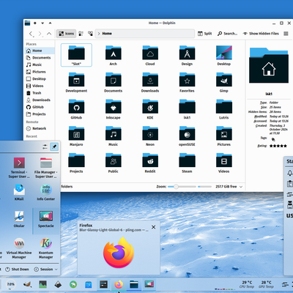
Task: Select Music in Places sidebar
Action: (40, 64)
